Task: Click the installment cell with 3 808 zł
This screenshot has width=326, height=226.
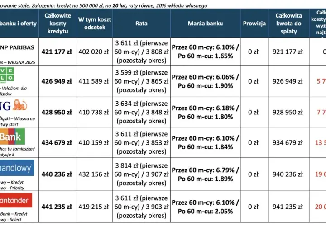Action: click(141, 52)
